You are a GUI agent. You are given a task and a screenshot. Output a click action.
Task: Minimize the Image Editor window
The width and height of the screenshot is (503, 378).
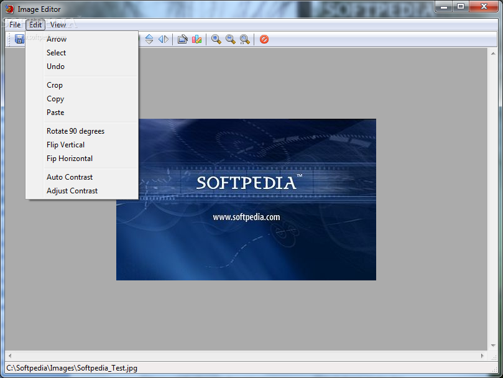[444, 7]
